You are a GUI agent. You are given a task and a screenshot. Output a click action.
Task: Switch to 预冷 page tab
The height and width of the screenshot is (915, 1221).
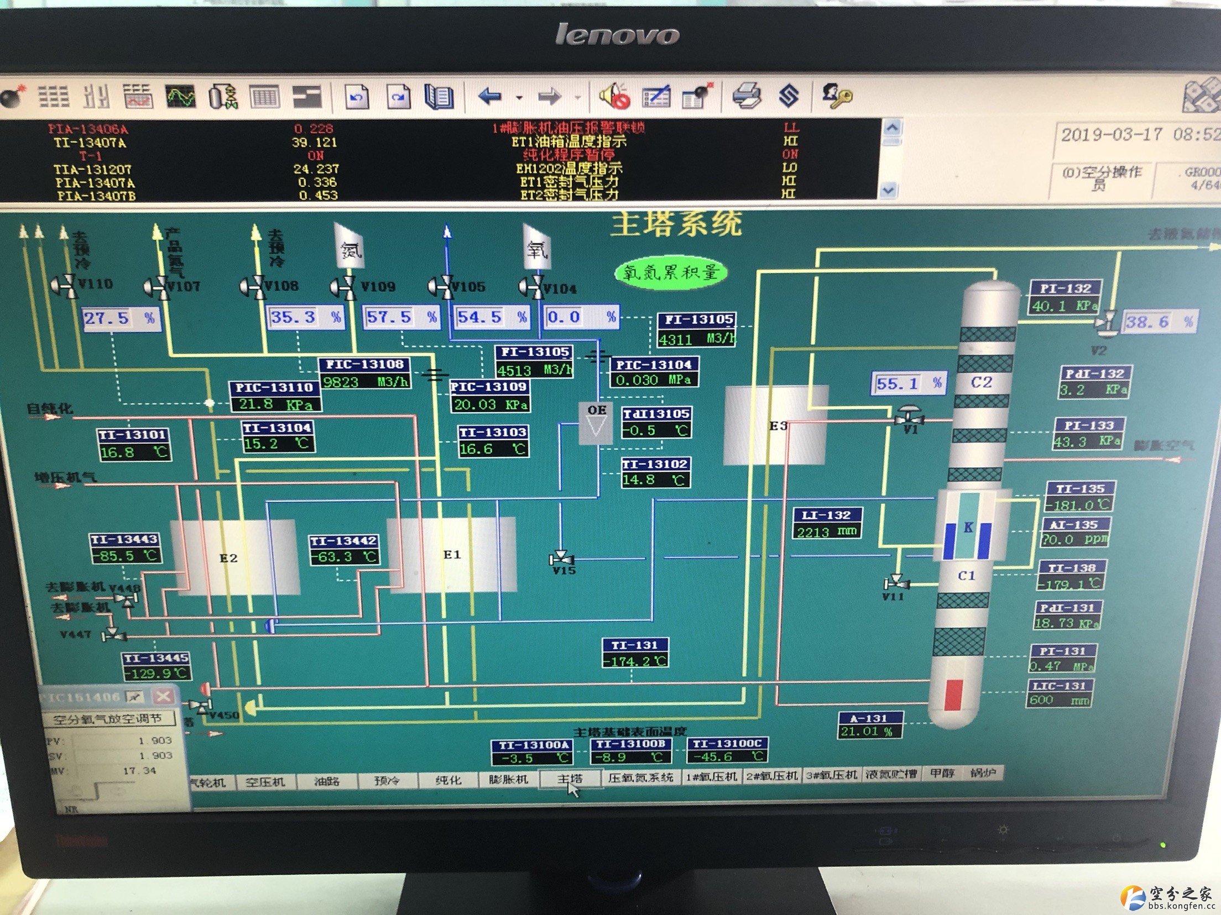coord(387,781)
